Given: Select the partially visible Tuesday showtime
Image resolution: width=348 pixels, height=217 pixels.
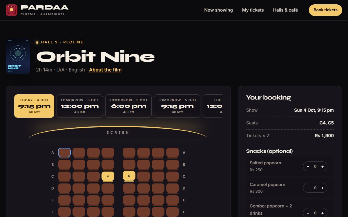Looking at the screenshot, I should tap(213, 106).
